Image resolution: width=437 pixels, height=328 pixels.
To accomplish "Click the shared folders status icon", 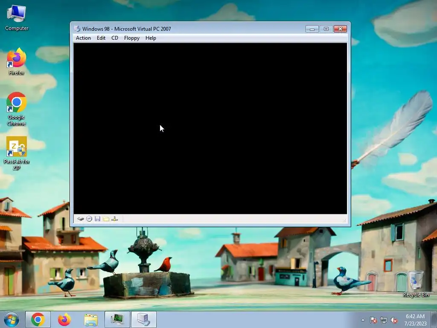I will (106, 219).
